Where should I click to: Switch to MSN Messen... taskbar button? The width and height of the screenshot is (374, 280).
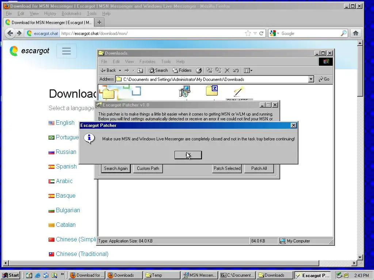[x=199, y=275]
